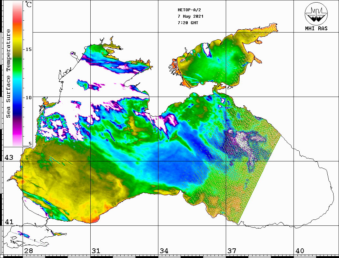
Task: Click the °C unit label on legend
Action: tap(28, 4)
